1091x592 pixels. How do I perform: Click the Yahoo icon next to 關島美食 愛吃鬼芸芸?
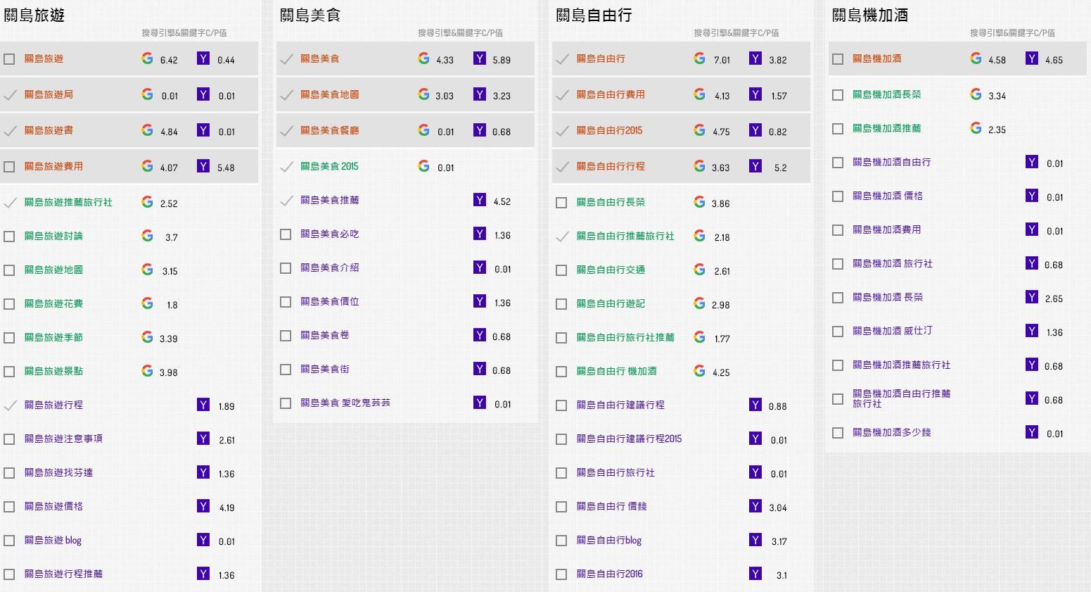pyautogui.click(x=479, y=402)
